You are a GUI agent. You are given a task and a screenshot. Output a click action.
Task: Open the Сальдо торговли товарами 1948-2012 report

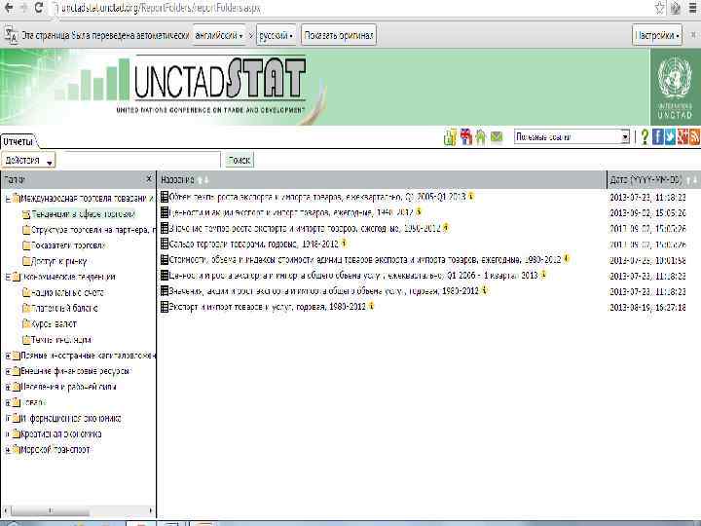(x=253, y=244)
